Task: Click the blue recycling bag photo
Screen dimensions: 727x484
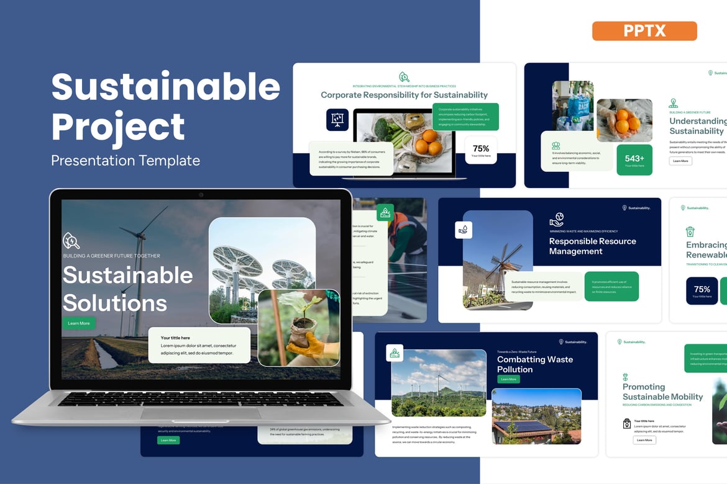Action: [573, 105]
